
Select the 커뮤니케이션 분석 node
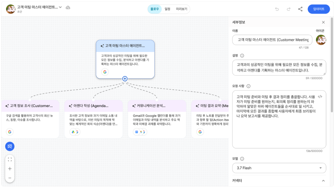[157, 119]
